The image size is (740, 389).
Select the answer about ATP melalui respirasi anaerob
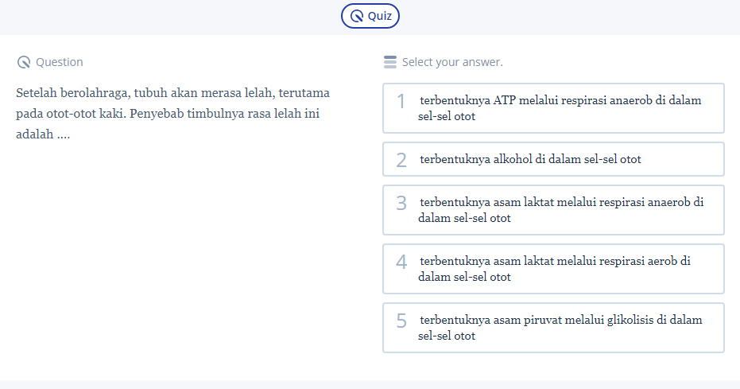(x=553, y=108)
